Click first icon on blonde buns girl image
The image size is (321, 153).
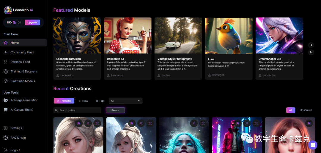(79, 123)
